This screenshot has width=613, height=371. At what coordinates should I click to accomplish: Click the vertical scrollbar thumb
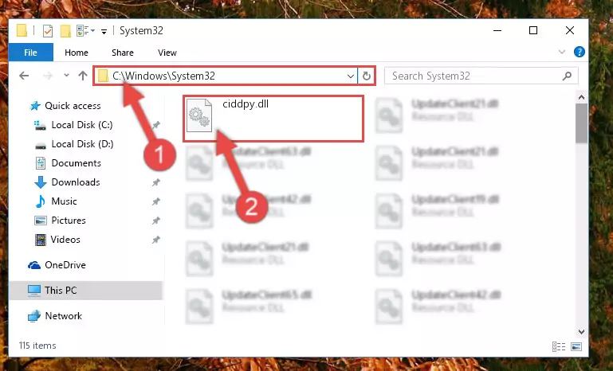pyautogui.click(x=581, y=123)
